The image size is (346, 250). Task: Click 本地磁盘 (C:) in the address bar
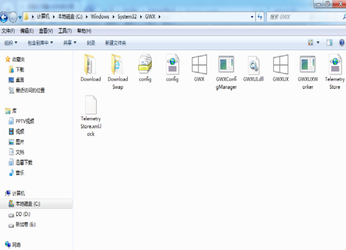pyautogui.click(x=70, y=17)
